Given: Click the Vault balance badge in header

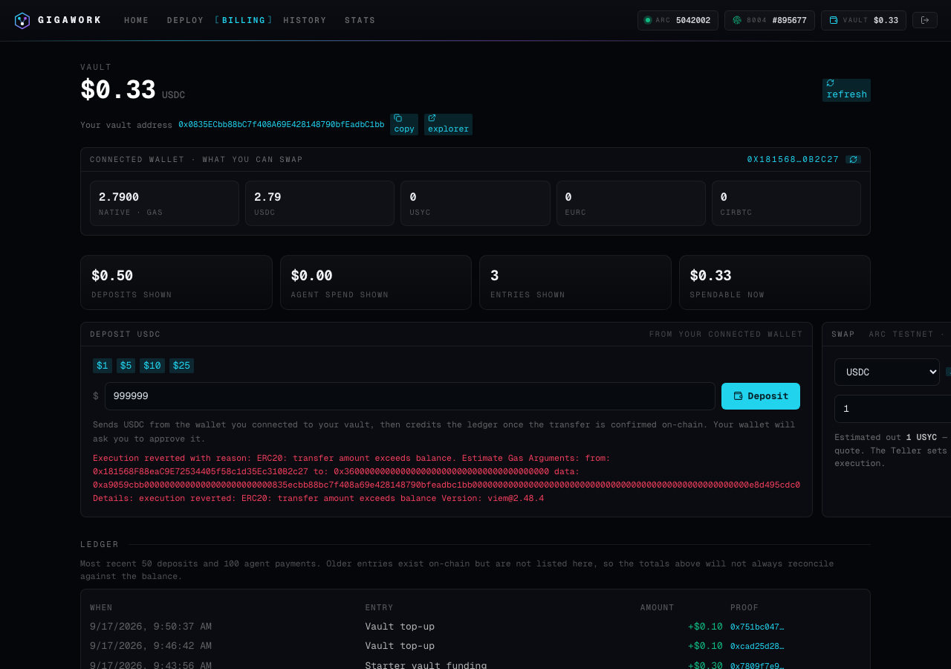Looking at the screenshot, I should click(x=863, y=20).
